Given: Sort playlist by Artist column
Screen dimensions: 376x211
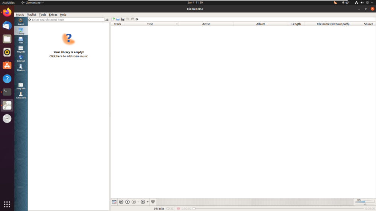Looking at the screenshot, I should [206, 24].
